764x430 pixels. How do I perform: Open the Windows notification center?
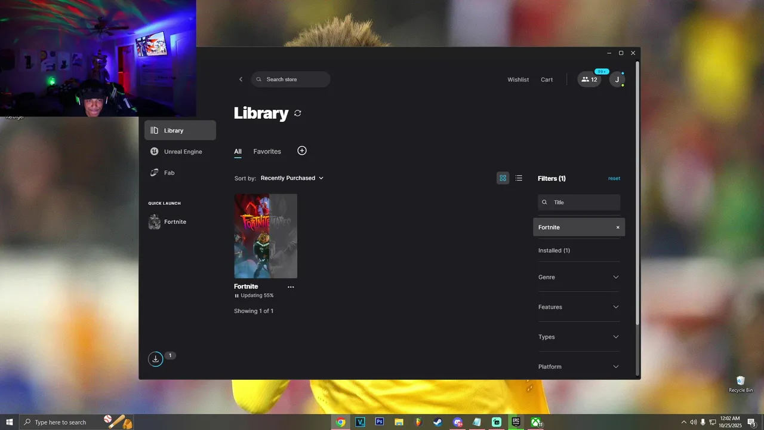[x=752, y=422]
